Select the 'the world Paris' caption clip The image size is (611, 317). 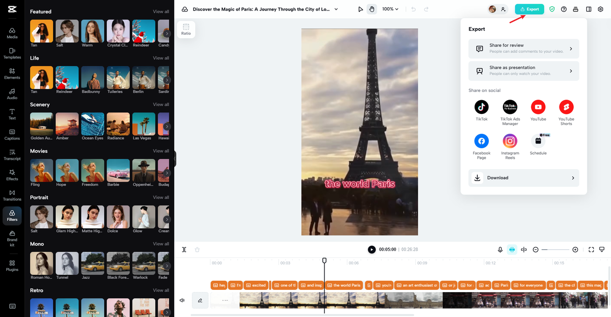[343, 285]
